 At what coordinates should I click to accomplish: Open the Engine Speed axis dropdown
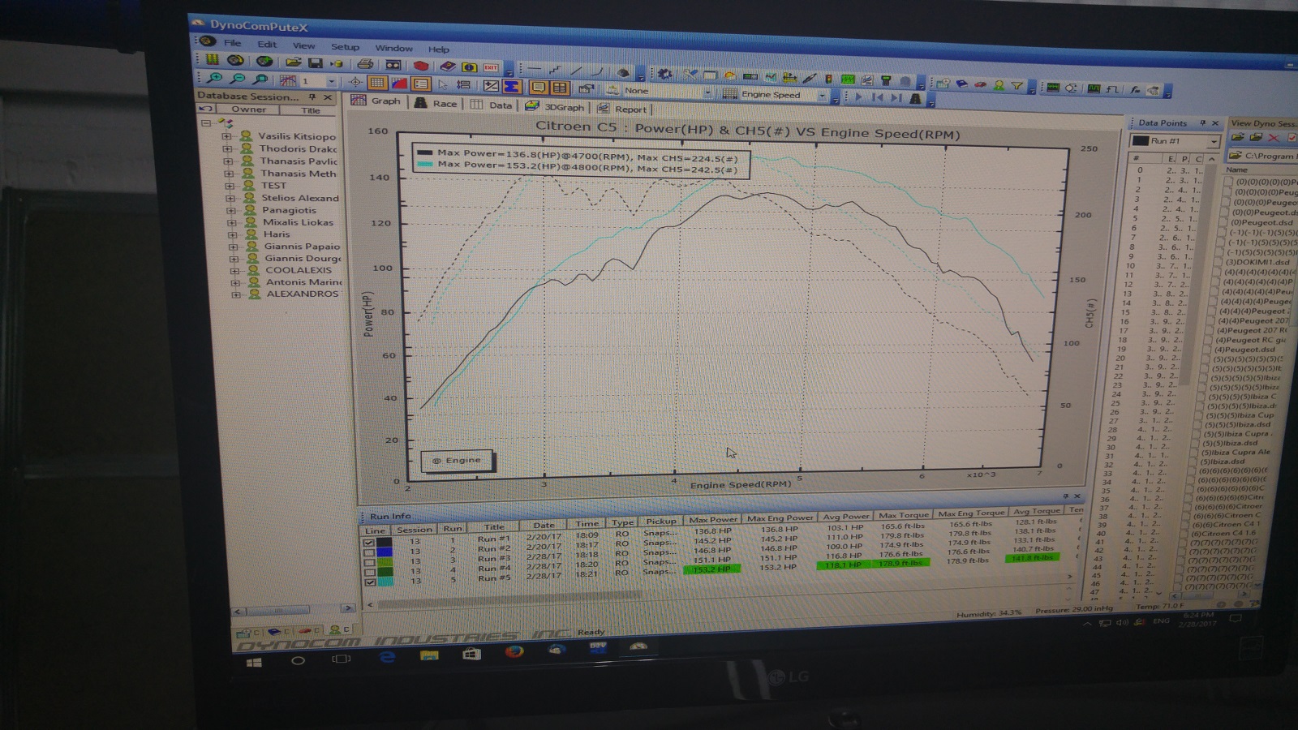click(x=823, y=96)
